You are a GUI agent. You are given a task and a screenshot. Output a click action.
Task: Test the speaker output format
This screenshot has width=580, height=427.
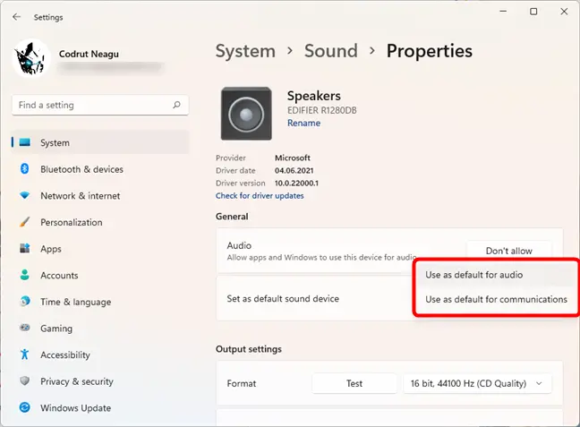tap(354, 383)
